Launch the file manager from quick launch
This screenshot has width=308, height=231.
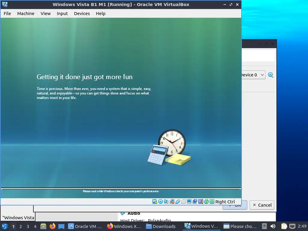coord(43,226)
